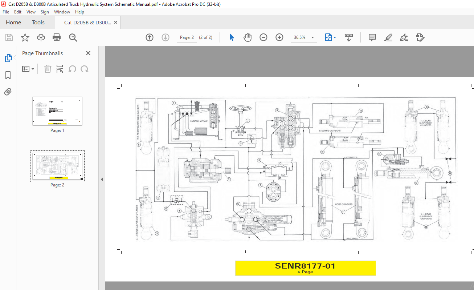Switch to the Home tab
Viewport: 474px width, 290px height.
point(13,23)
